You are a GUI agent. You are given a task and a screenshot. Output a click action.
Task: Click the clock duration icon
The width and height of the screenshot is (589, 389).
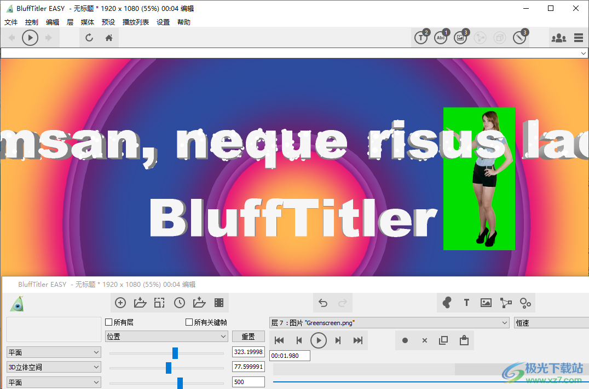(x=180, y=303)
